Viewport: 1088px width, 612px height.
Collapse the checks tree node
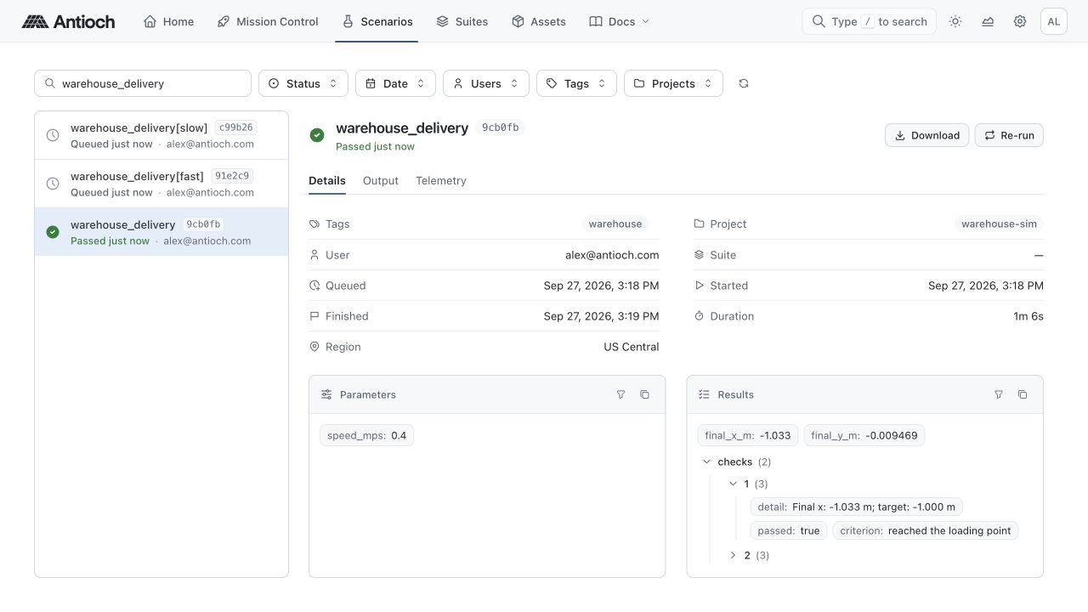click(x=706, y=462)
